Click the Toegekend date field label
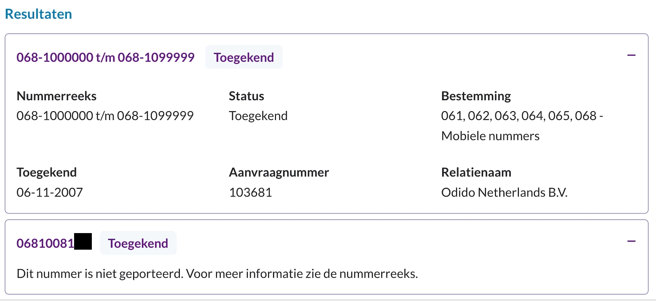This screenshot has width=656, height=301. pyautogui.click(x=47, y=172)
